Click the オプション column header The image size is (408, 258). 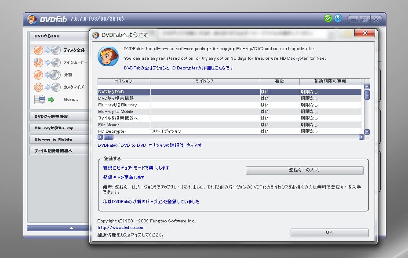pyautogui.click(x=124, y=81)
